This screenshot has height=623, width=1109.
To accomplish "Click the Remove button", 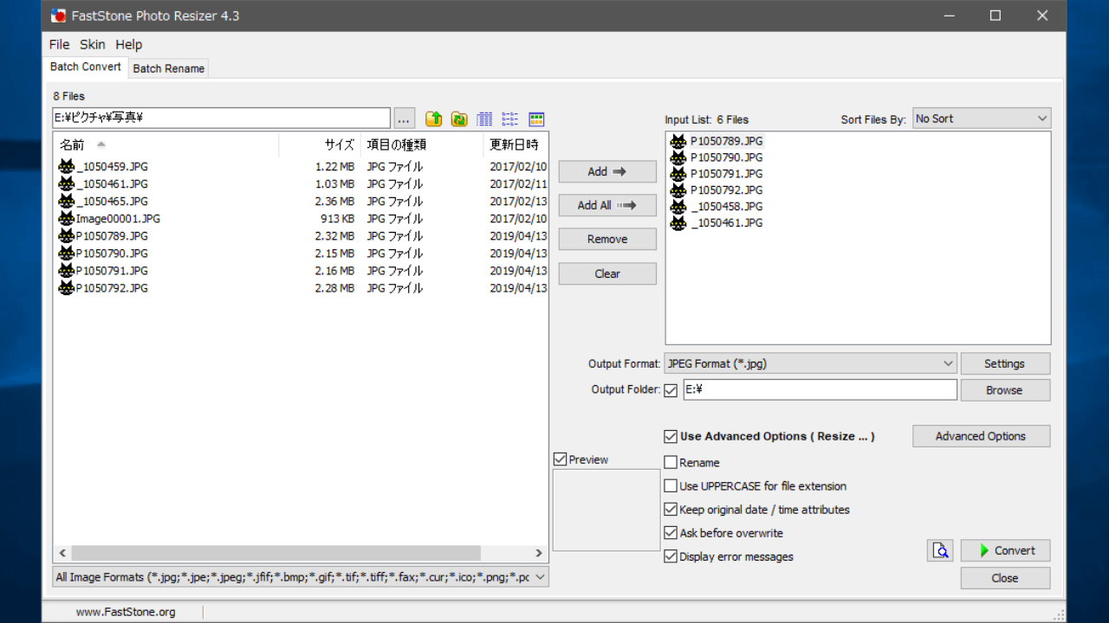I will coord(607,239).
